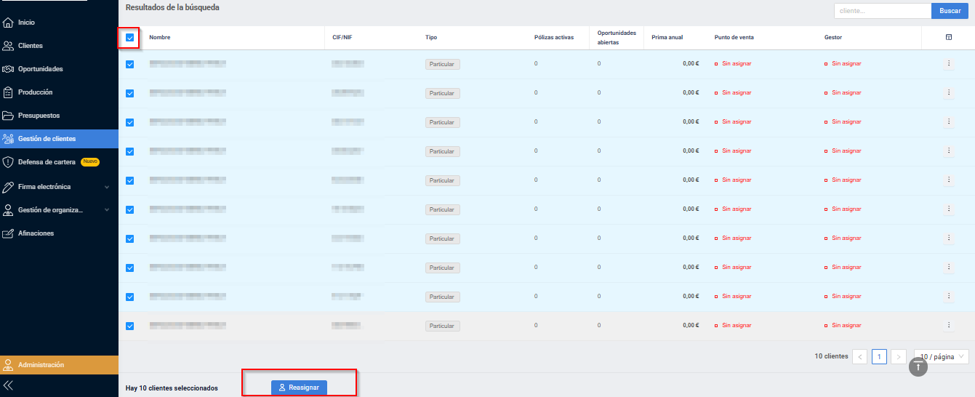
Task: Focus the cliente search input field
Action: pos(883,11)
